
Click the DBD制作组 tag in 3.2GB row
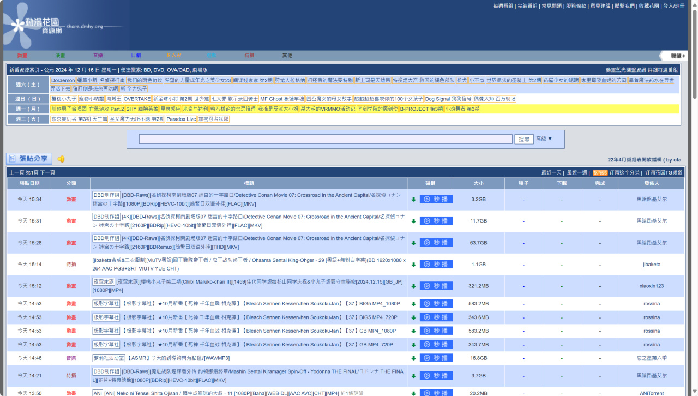coord(106,195)
